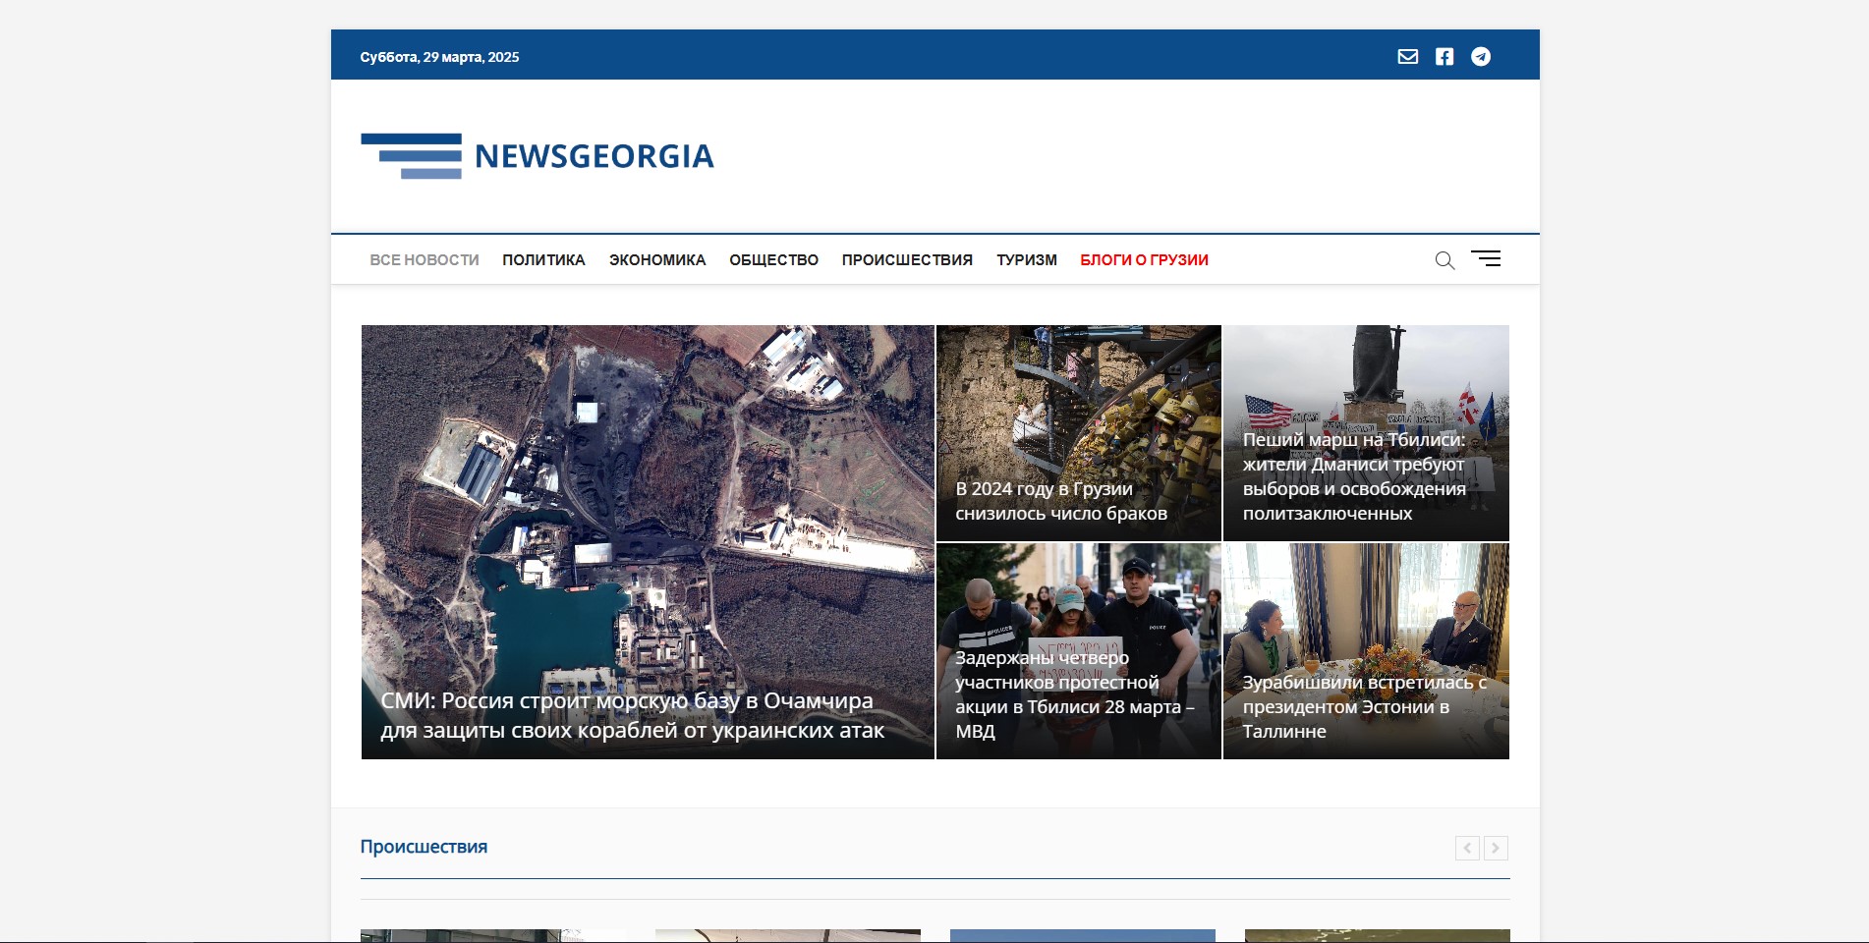Go to previous Происшествия slide
Screen dimensions: 1869x943
[1466, 848]
